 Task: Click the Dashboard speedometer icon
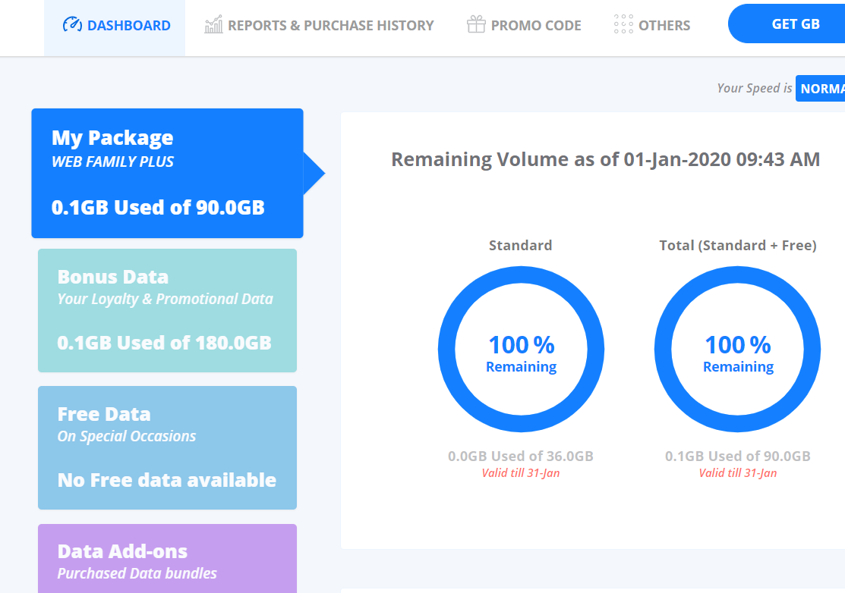pos(72,25)
